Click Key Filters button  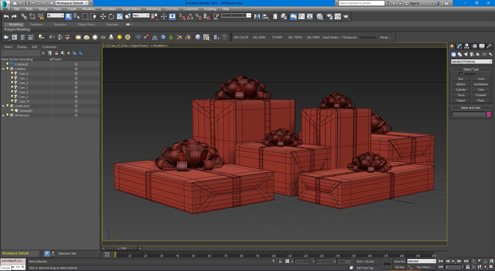pos(425,267)
